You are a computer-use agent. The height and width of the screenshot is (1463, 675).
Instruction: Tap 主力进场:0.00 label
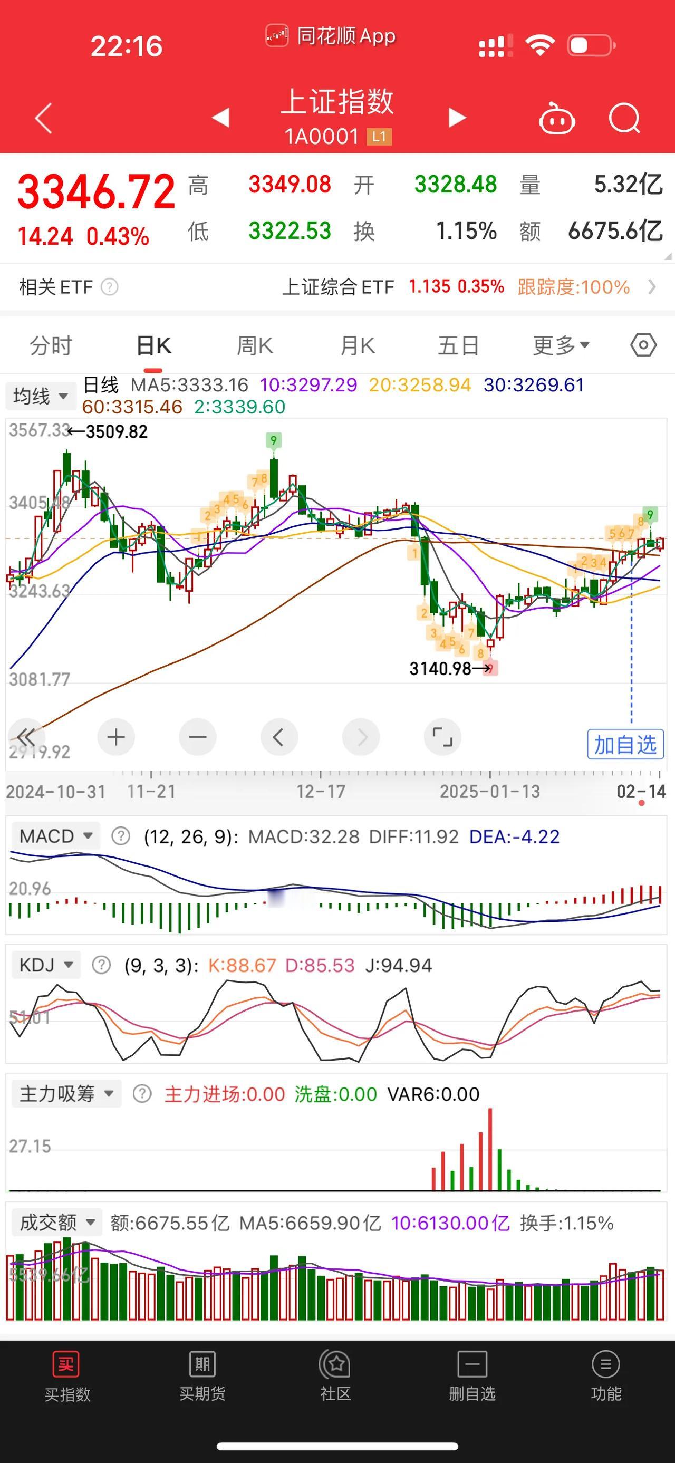coord(225,1094)
